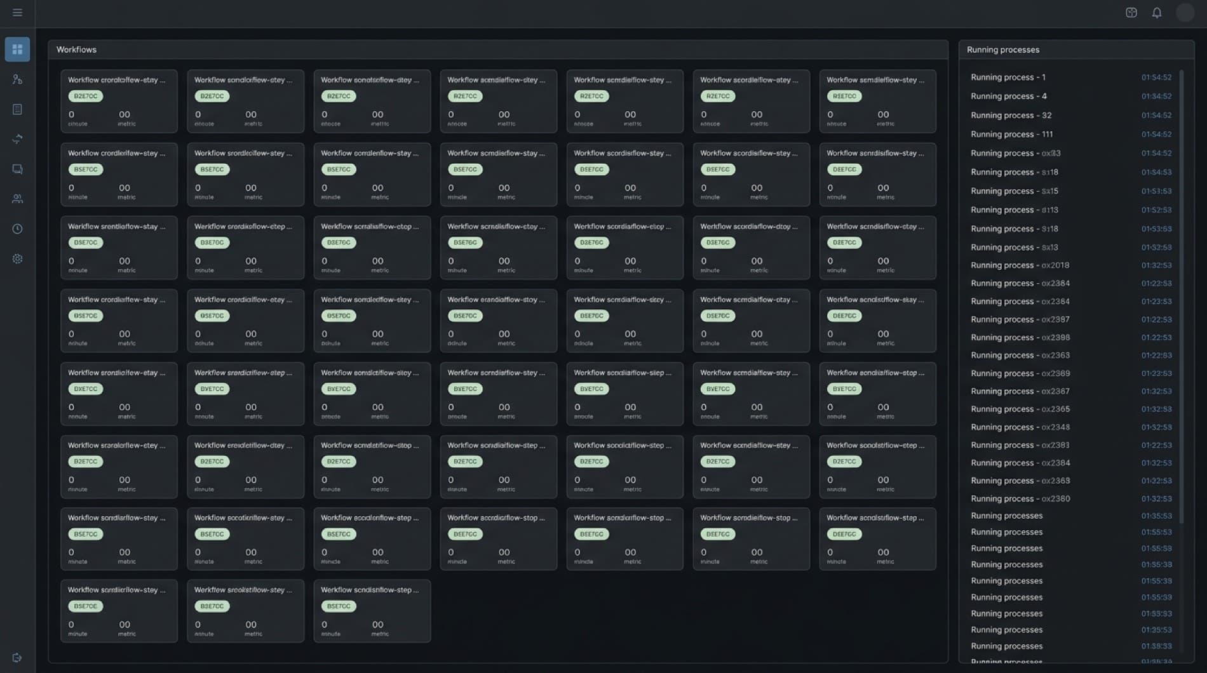Click the package cube icon in top bar
Screen dimensions: 1207x673
(1131, 13)
